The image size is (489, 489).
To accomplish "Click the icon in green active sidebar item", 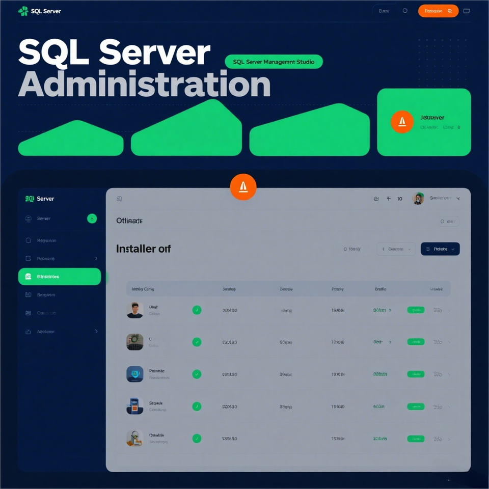I will [x=28, y=277].
